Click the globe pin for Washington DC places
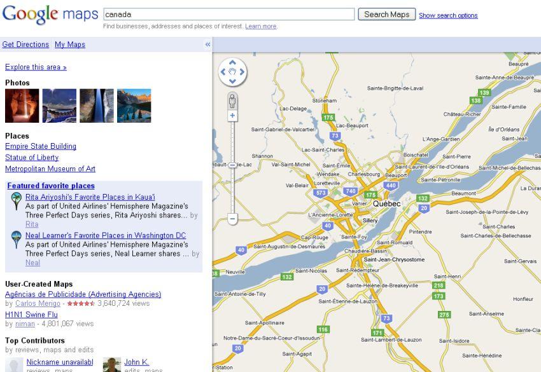This screenshot has width=541, height=372. point(16,240)
